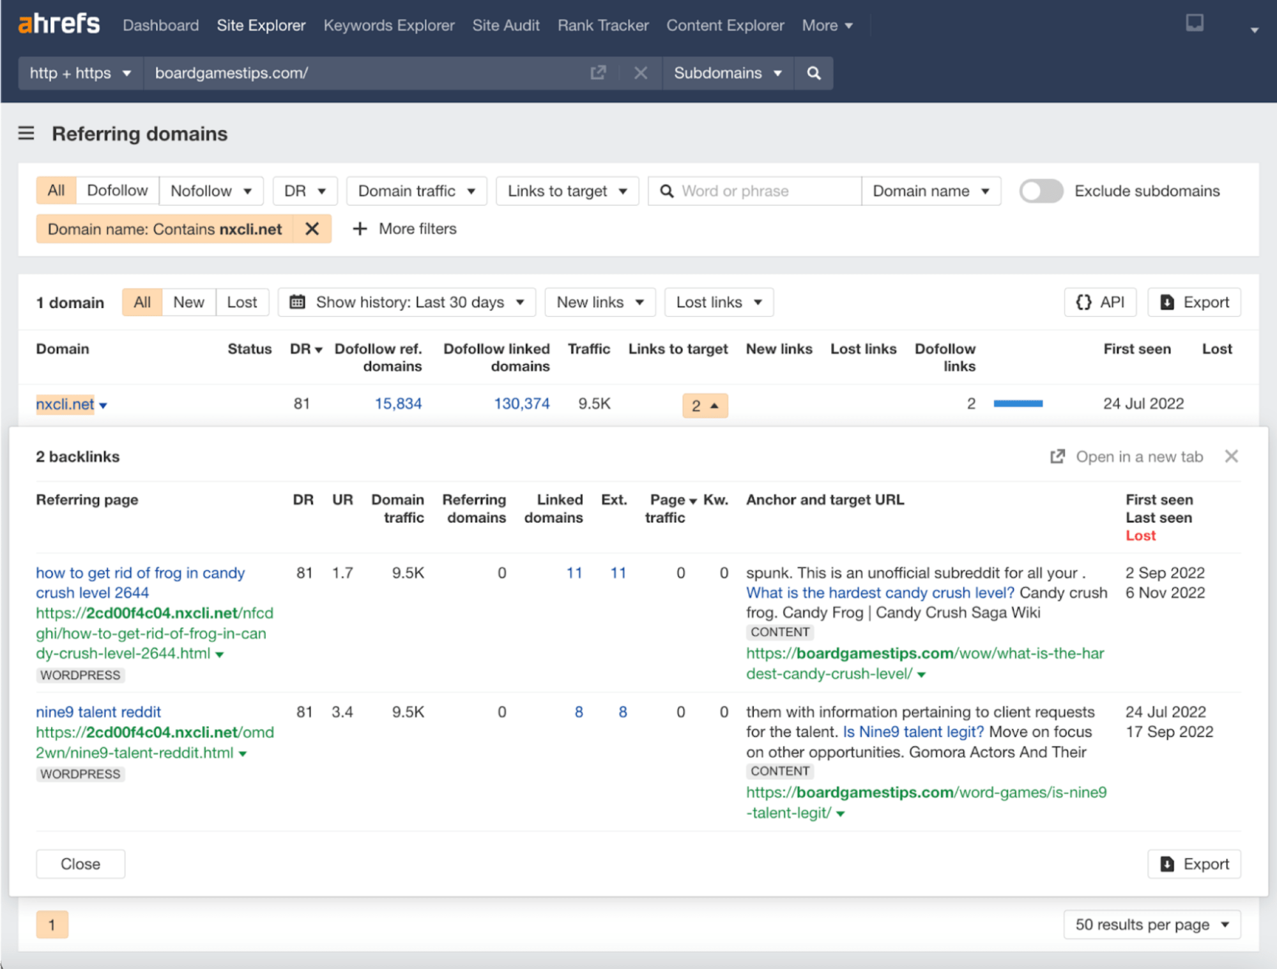
Task: Close the 2 backlinks overlay with the X
Action: pyautogui.click(x=1232, y=456)
